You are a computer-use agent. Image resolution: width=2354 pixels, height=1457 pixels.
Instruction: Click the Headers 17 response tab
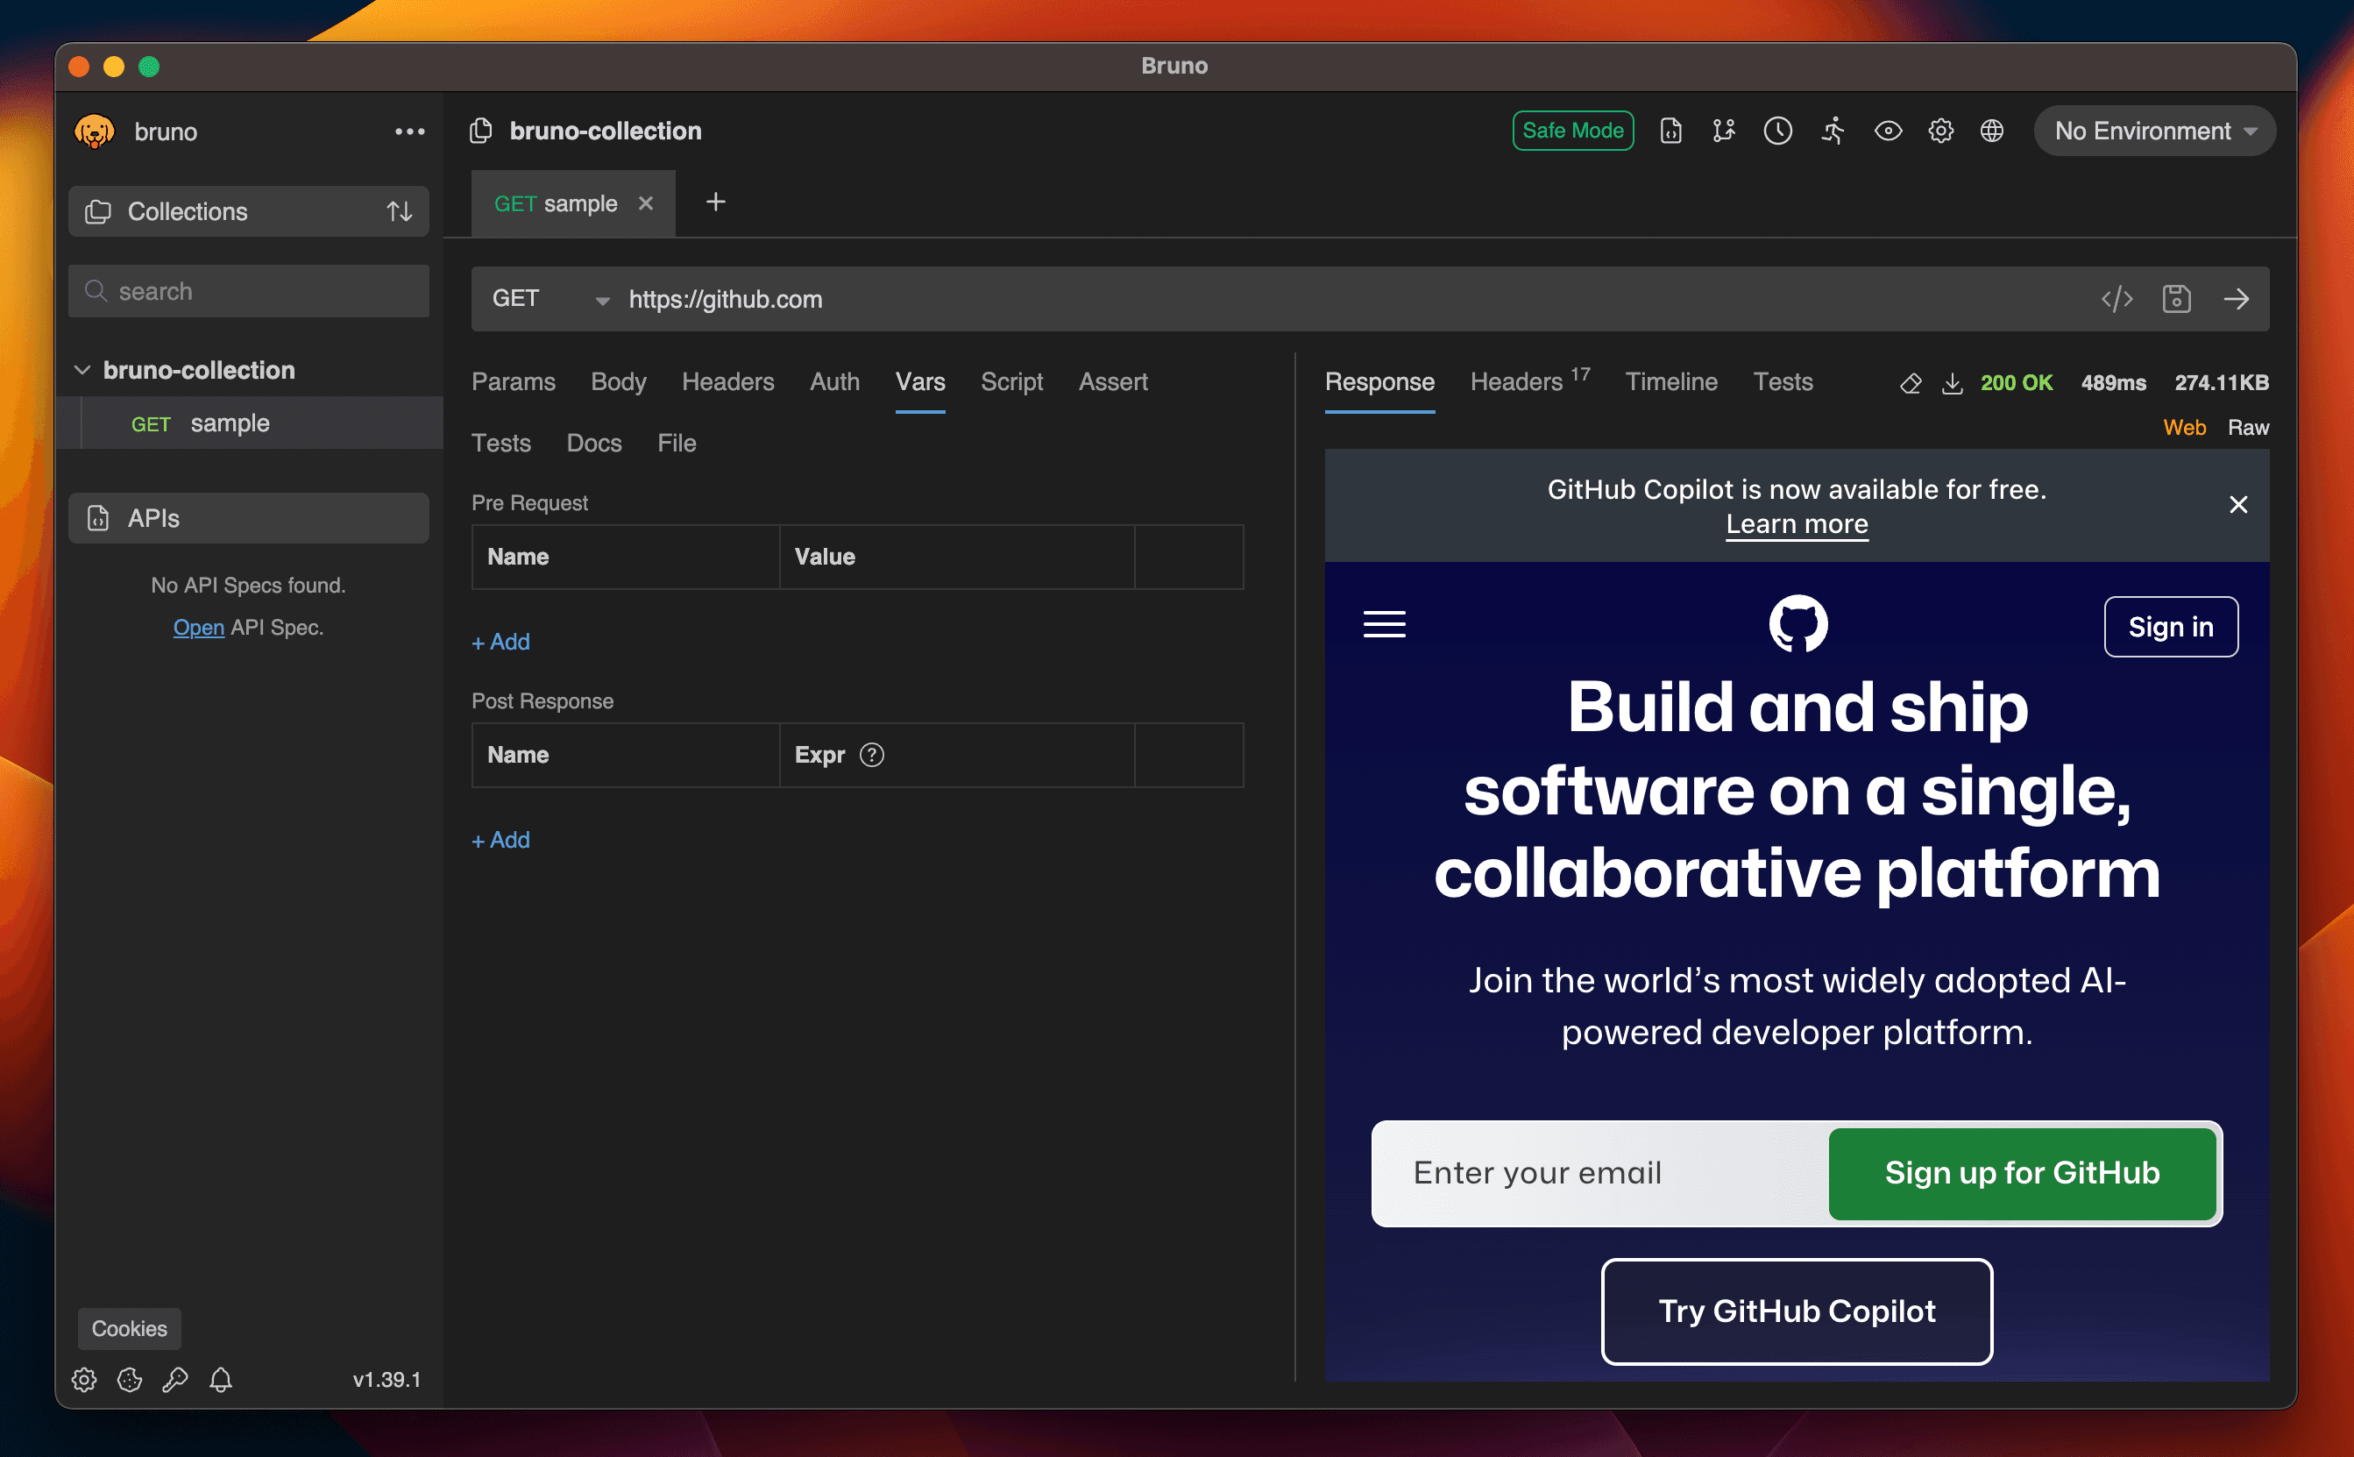click(x=1528, y=382)
